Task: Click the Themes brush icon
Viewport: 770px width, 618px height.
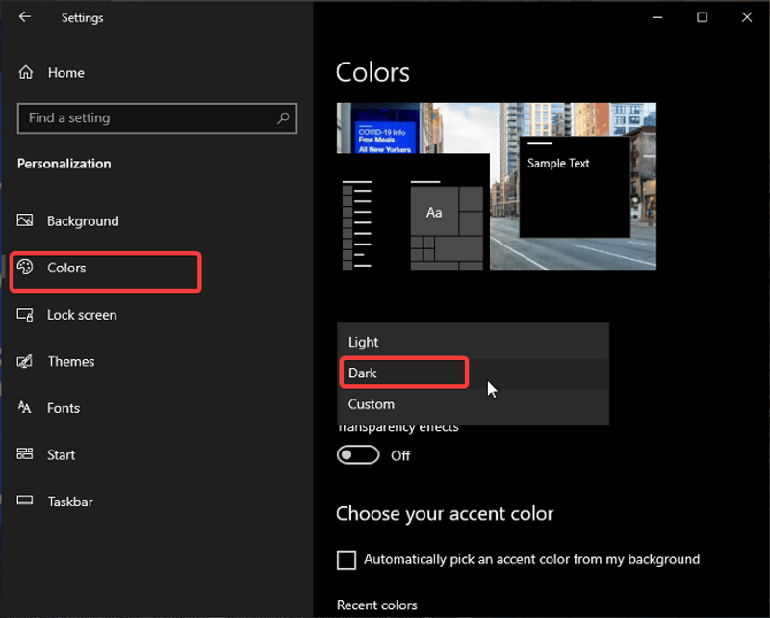Action: (x=25, y=361)
